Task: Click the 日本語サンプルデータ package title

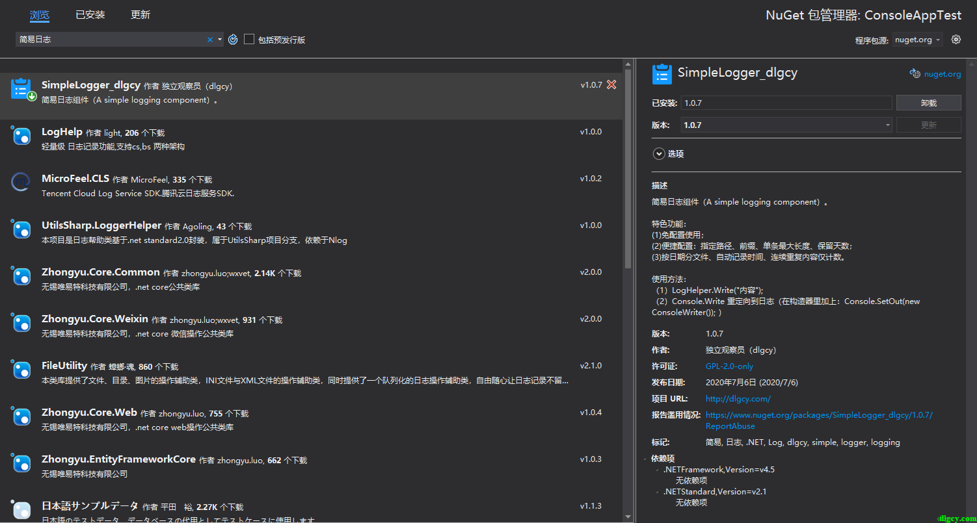Action: point(90,506)
